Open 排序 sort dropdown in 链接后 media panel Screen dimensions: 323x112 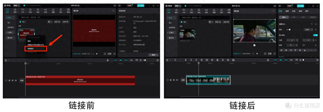[218, 22]
